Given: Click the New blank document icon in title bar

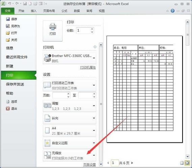Looking at the screenshot, I should [x=30, y=4].
